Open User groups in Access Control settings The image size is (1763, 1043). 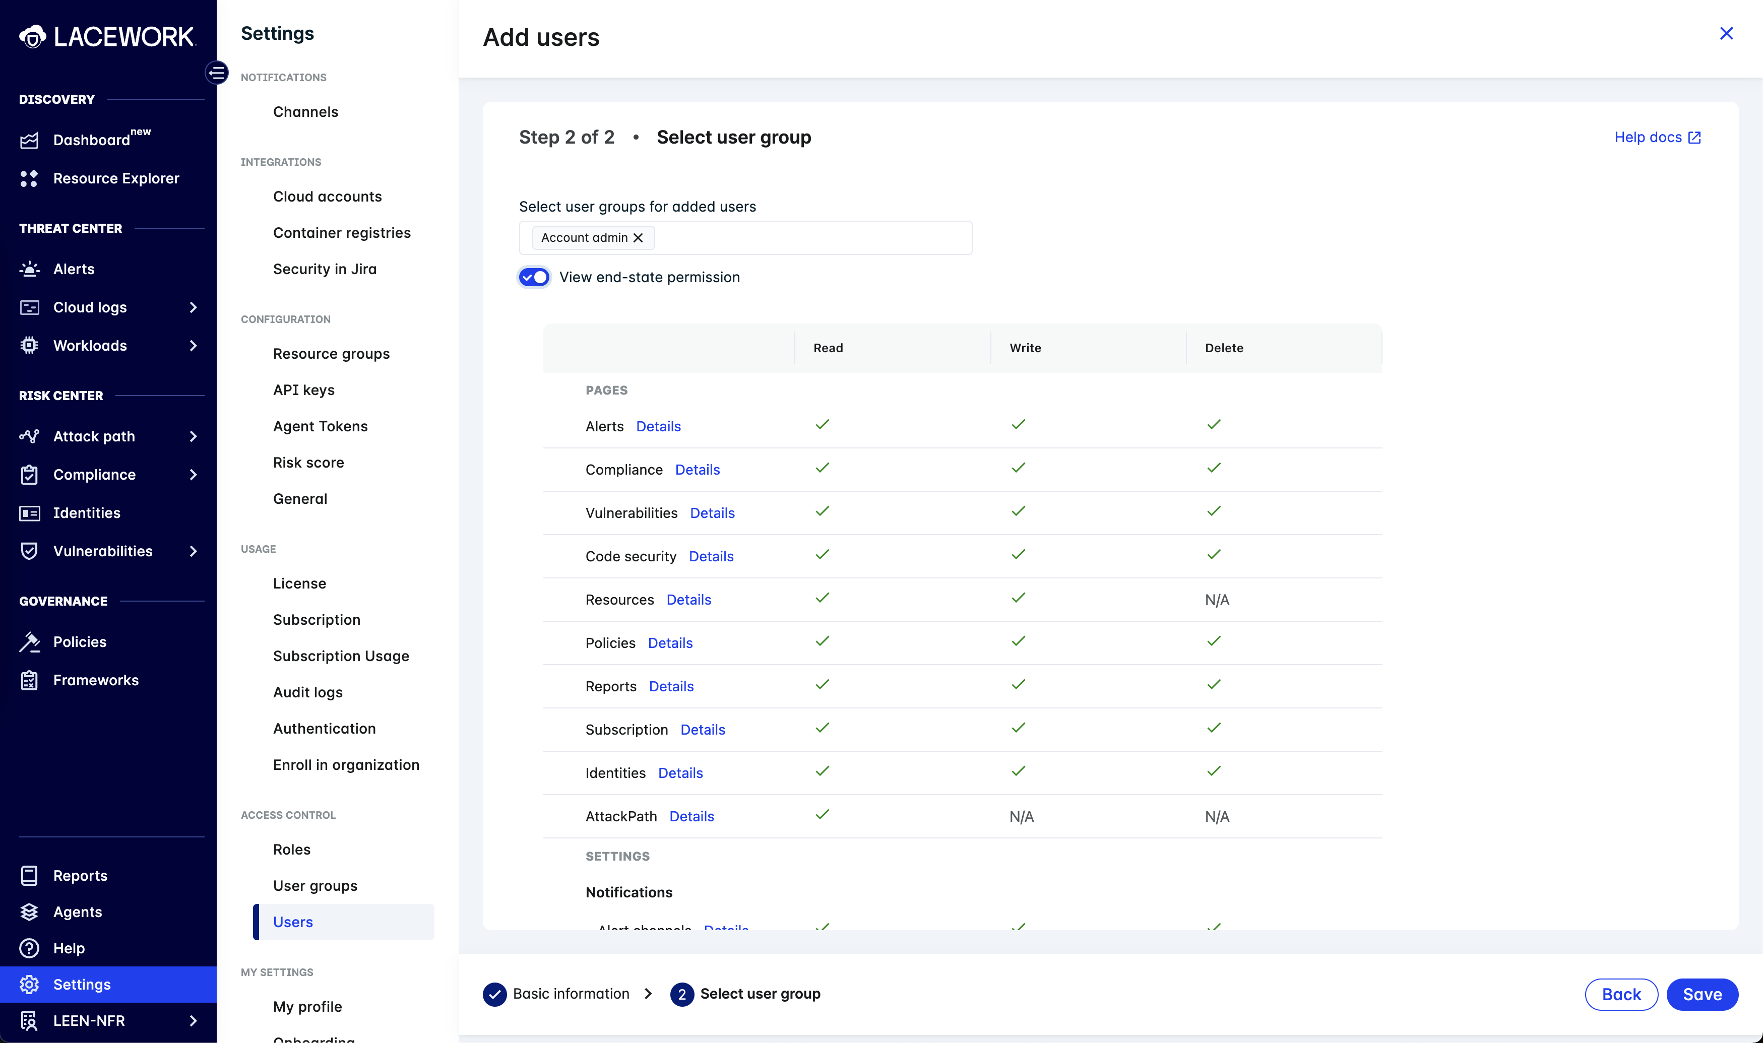click(315, 886)
